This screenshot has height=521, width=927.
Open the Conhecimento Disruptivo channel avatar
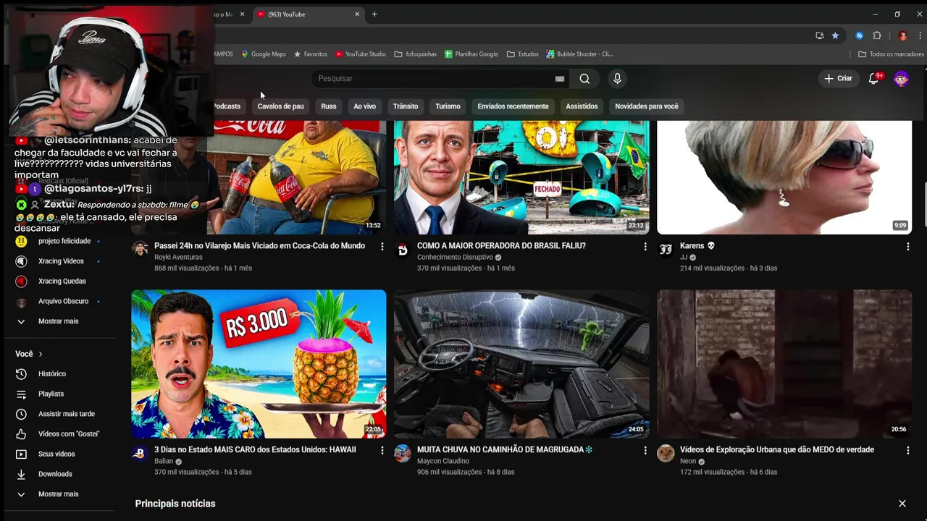tap(403, 250)
